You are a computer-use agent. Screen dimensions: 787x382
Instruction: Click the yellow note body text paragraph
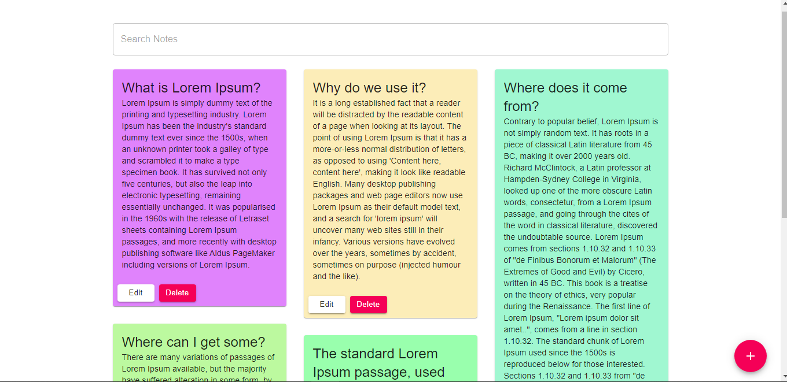(x=391, y=190)
